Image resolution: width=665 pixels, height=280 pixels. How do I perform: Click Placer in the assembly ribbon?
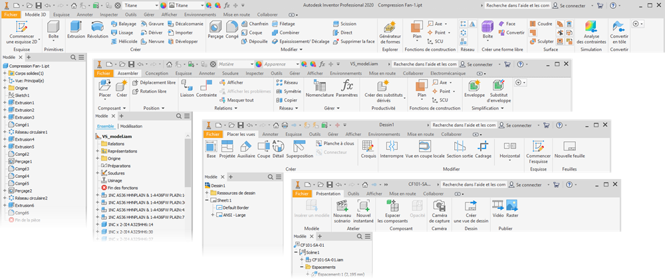click(104, 88)
